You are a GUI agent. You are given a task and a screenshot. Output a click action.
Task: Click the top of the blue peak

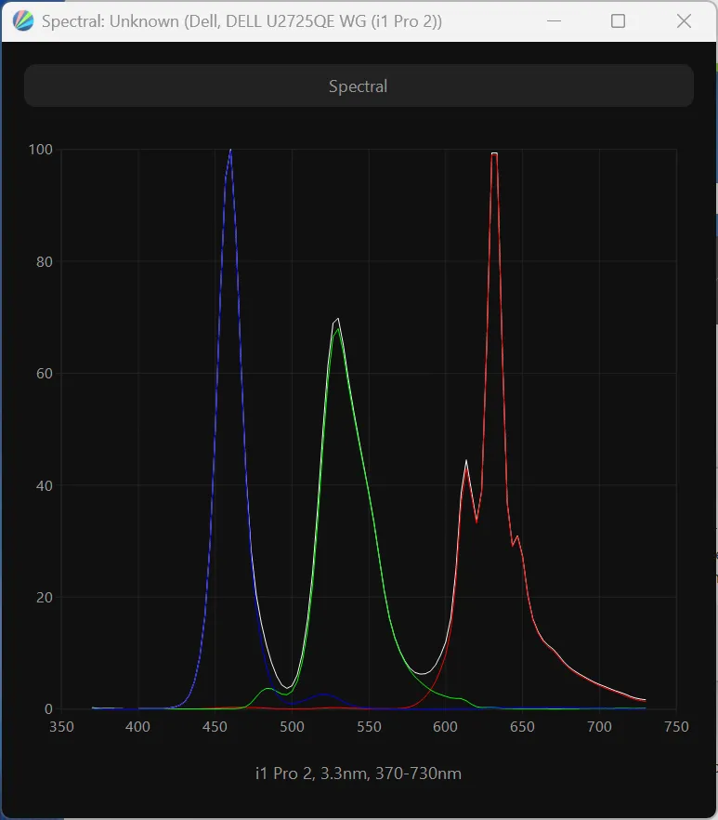[230, 151]
